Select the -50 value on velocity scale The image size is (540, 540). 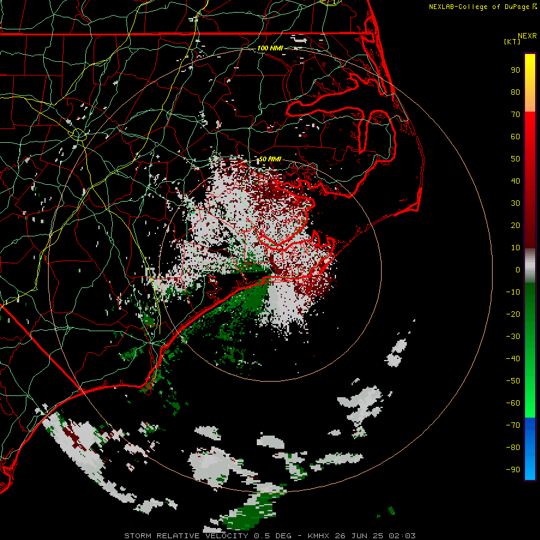(x=513, y=381)
